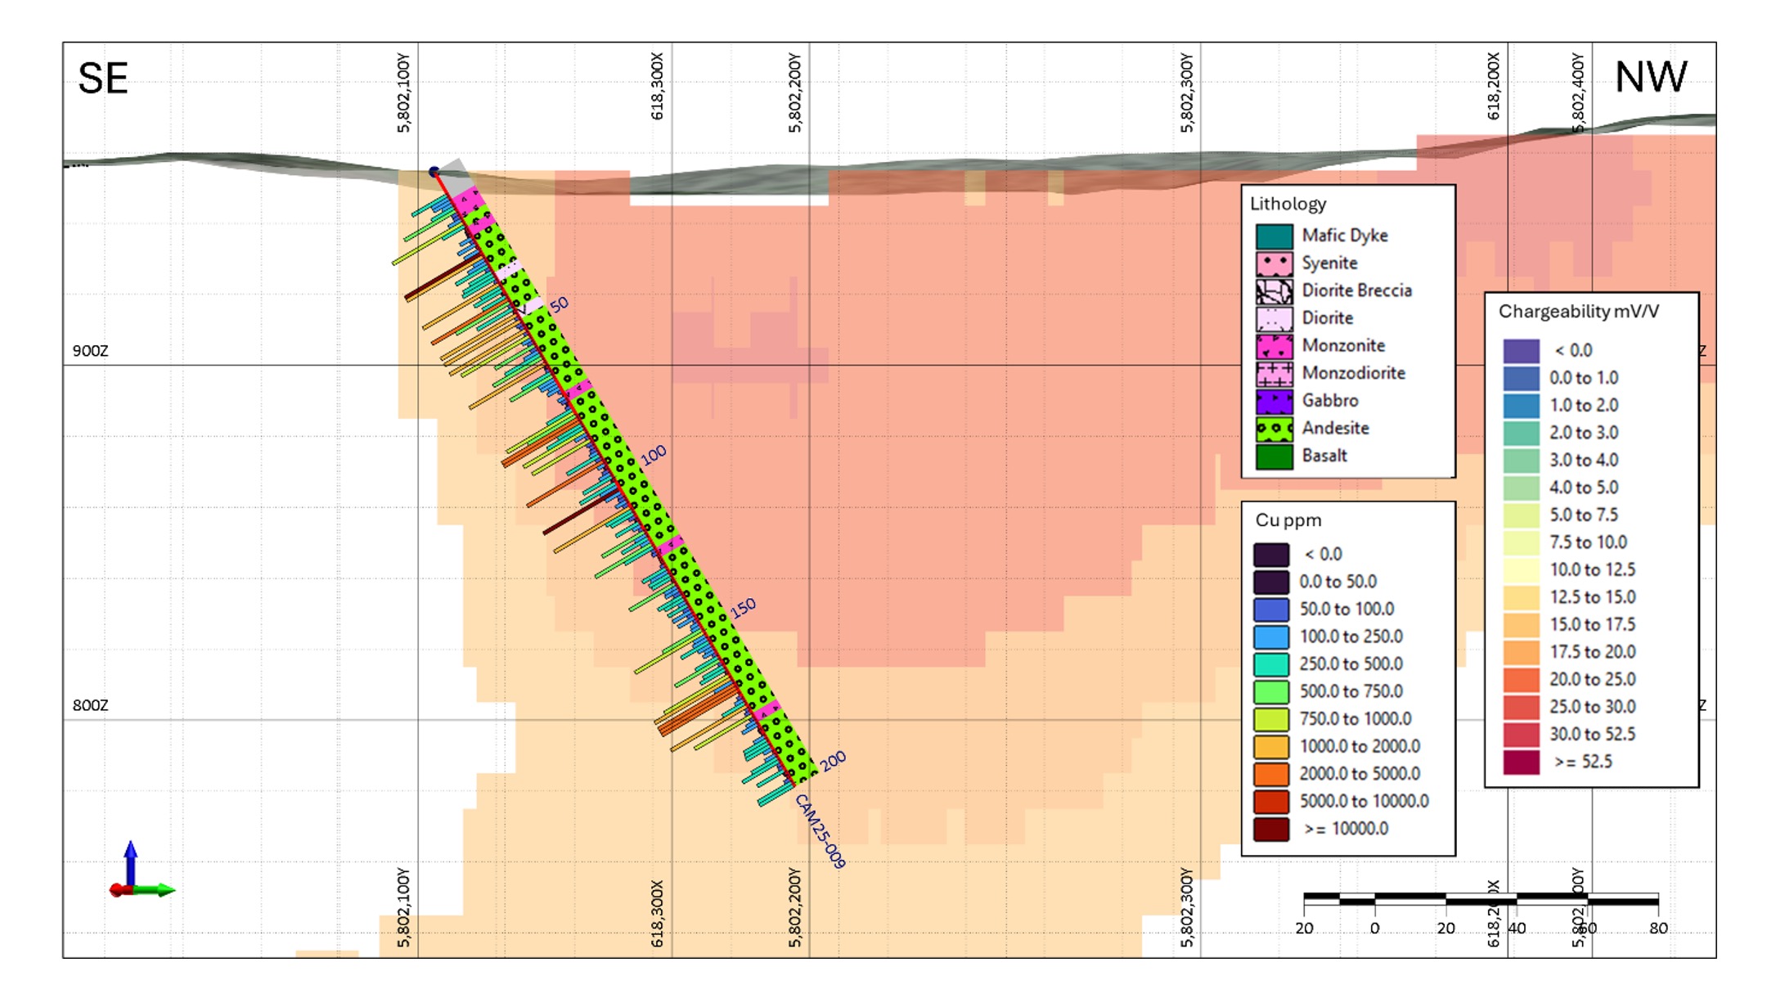
Task: Select the Basalt legend swatch
Action: [x=1274, y=457]
